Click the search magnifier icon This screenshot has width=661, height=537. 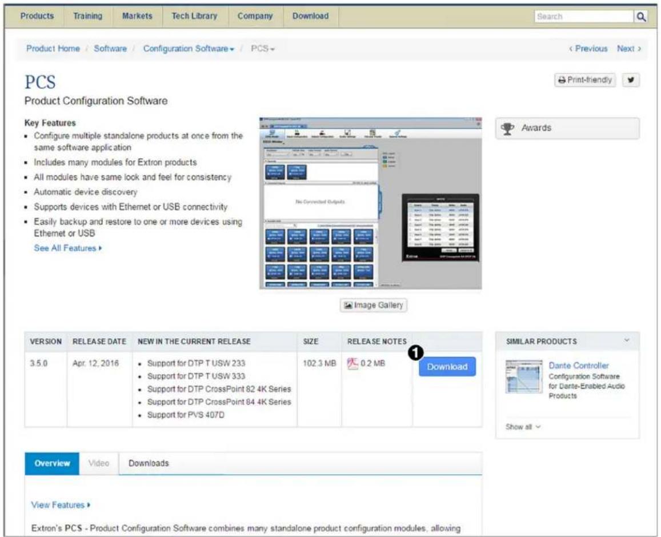(x=641, y=17)
